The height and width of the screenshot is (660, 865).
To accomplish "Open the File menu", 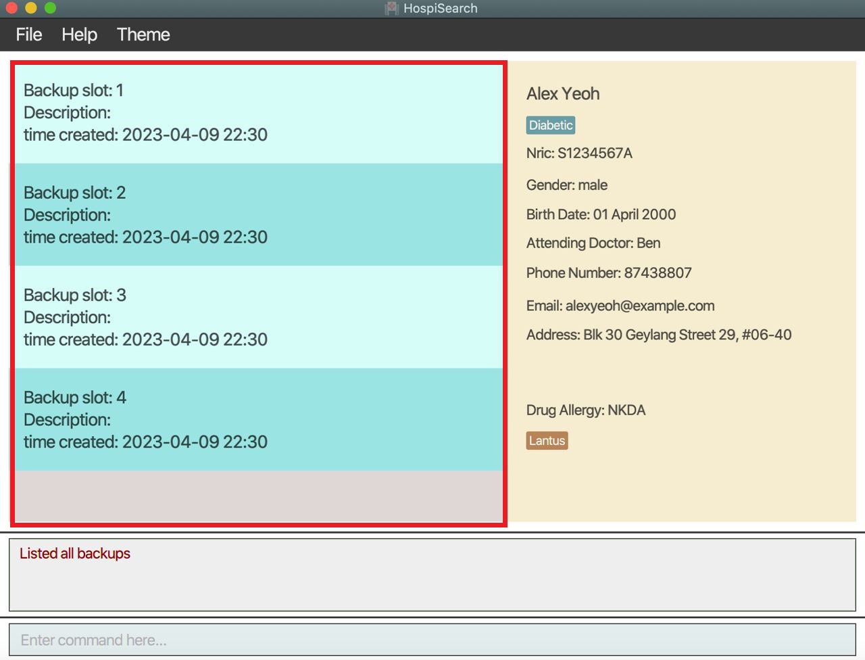I will tap(29, 34).
